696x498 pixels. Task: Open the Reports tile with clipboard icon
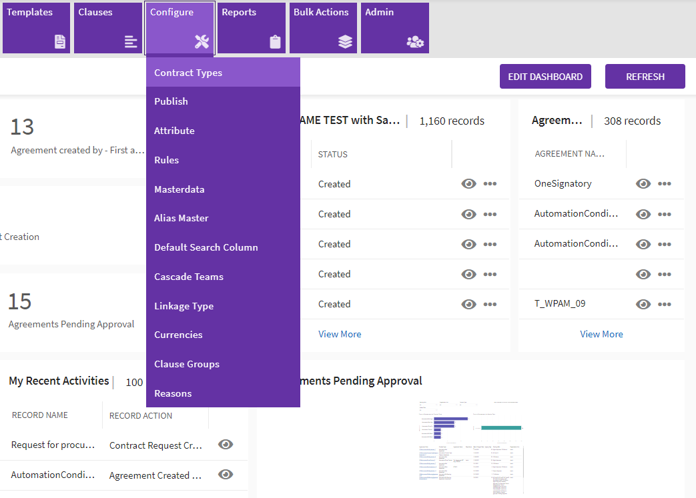pos(251,28)
